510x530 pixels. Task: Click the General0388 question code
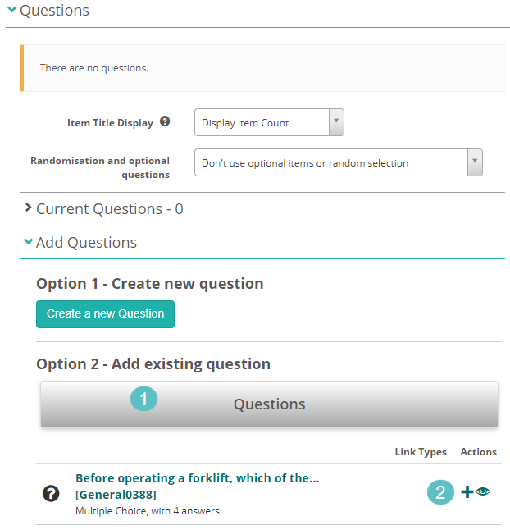tap(116, 495)
